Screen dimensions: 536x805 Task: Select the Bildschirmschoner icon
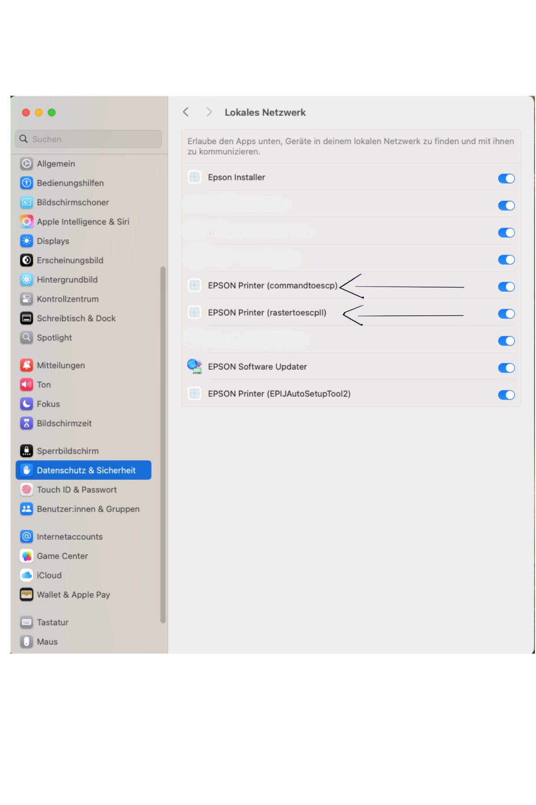coord(27,202)
